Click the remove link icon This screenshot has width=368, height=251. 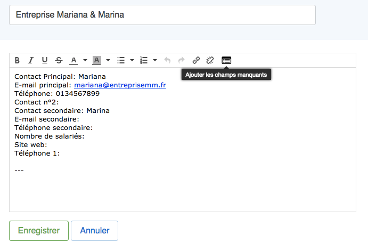(210, 60)
